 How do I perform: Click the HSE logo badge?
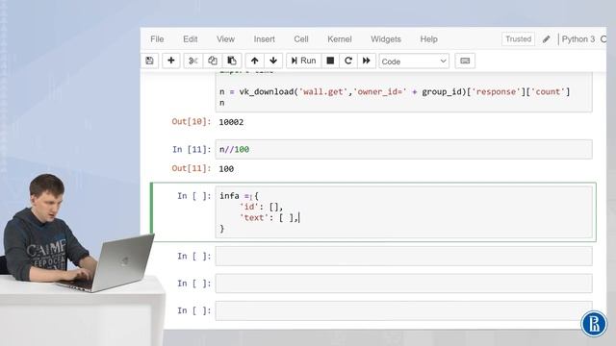coord(594,324)
